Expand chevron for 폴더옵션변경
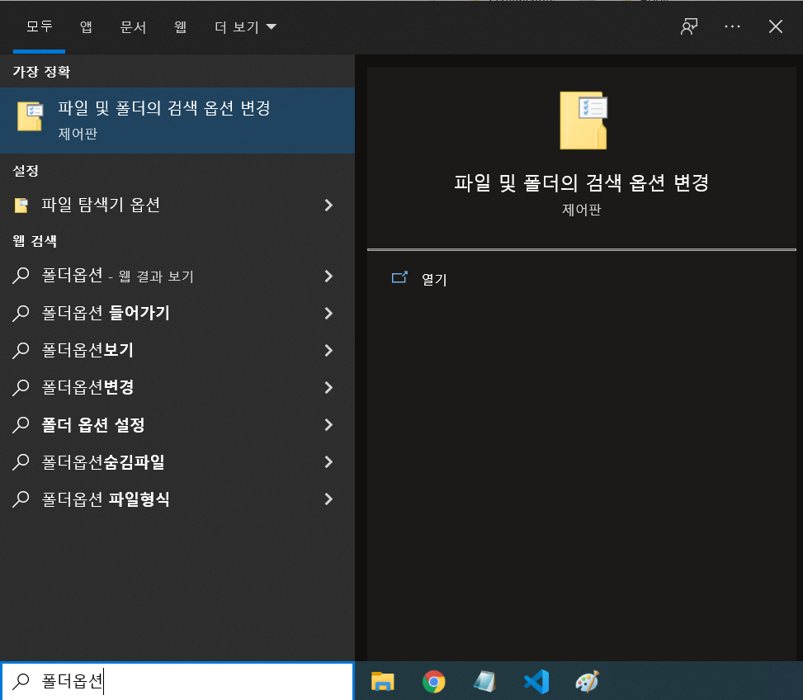The image size is (803, 700). click(328, 388)
